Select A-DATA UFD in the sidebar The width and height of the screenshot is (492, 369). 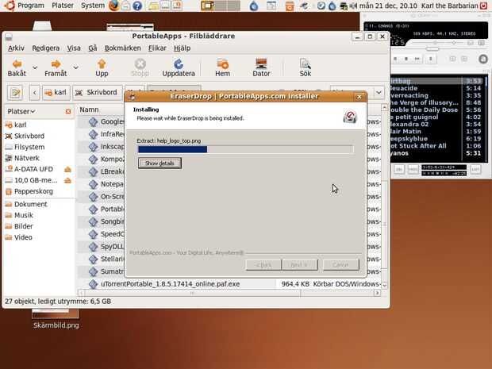tap(29, 169)
